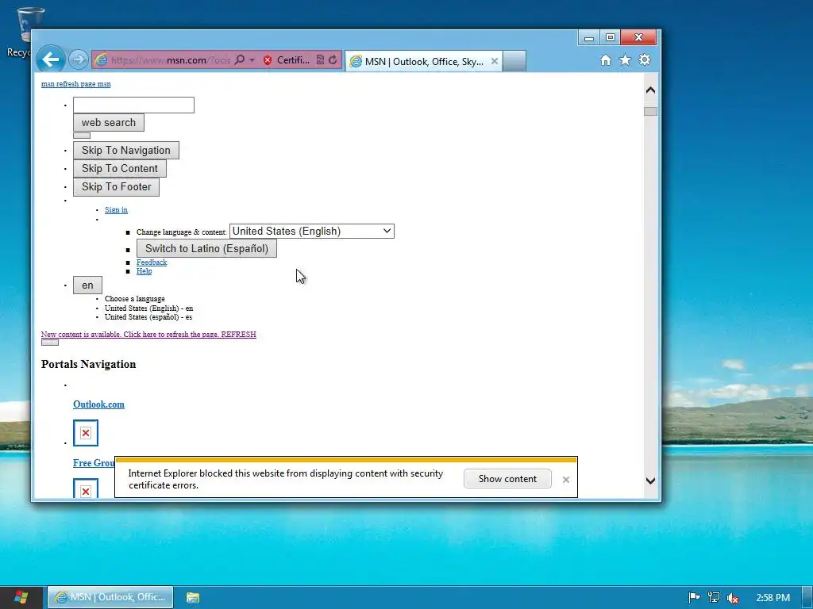Dismiss the blocked content notification bar

pyautogui.click(x=566, y=480)
